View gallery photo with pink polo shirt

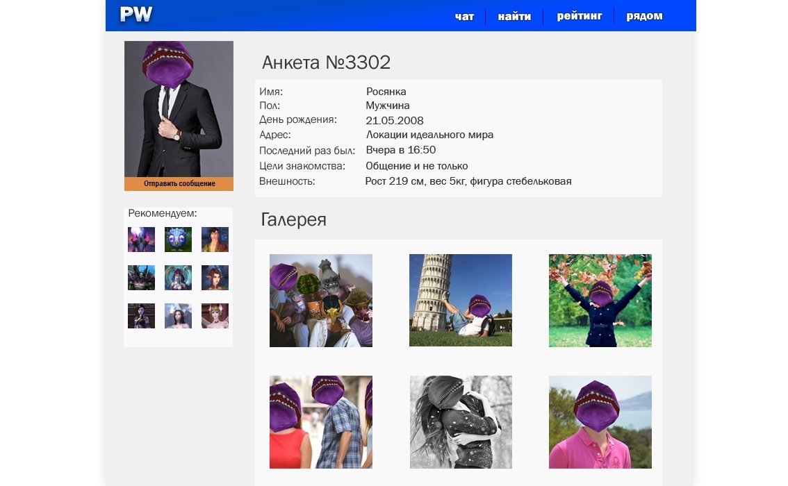600,422
